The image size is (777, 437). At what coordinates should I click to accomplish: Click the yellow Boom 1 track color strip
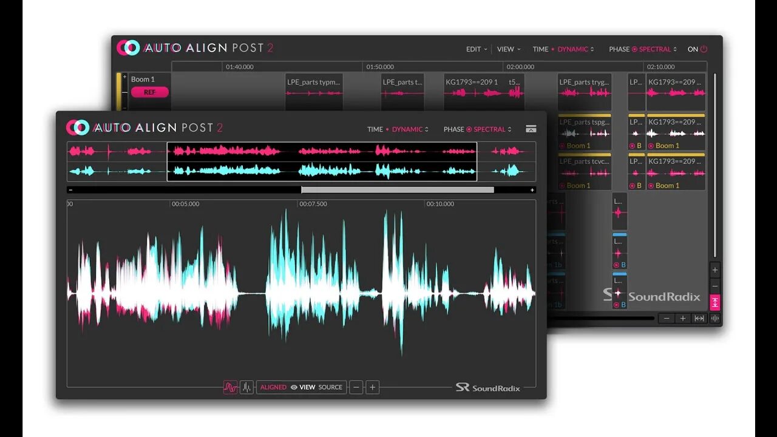click(119, 91)
